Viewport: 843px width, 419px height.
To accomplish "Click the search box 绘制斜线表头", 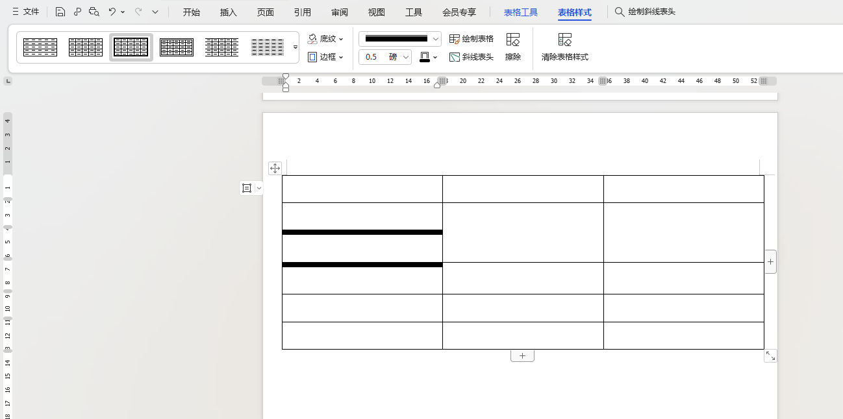I will 646,12.
